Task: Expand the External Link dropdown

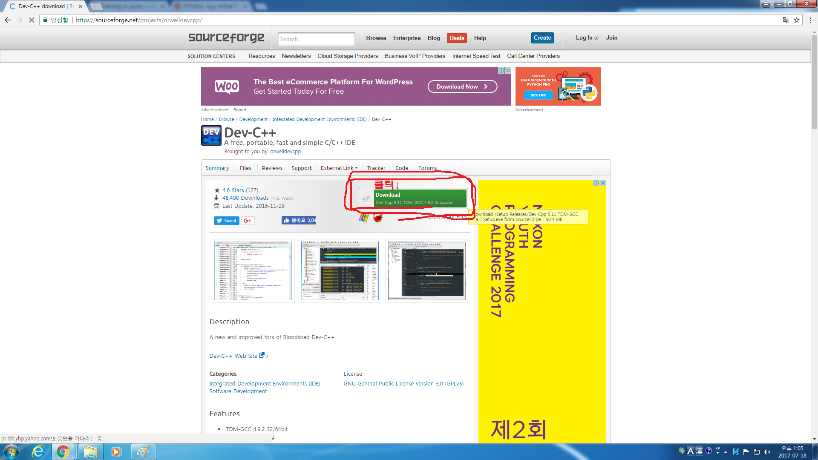Action: tap(339, 168)
